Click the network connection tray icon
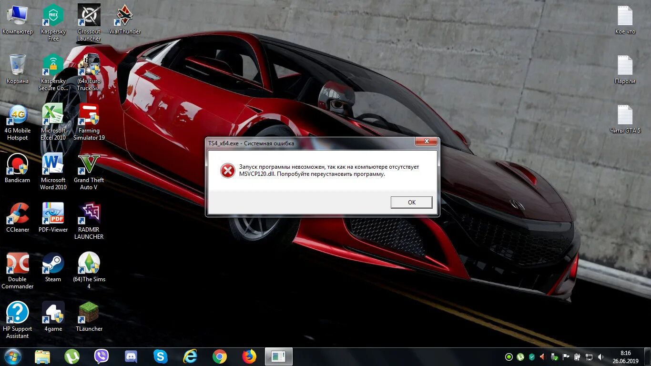The image size is (651, 366). [x=589, y=357]
